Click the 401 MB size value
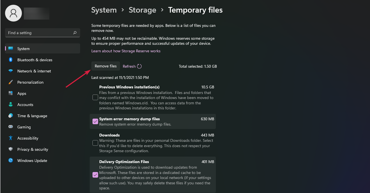This screenshot has height=193, width=370. coord(208,162)
